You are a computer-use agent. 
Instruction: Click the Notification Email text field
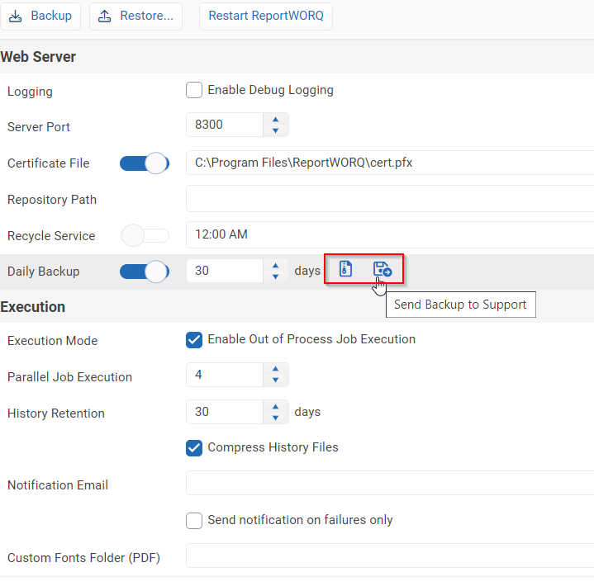click(390, 484)
